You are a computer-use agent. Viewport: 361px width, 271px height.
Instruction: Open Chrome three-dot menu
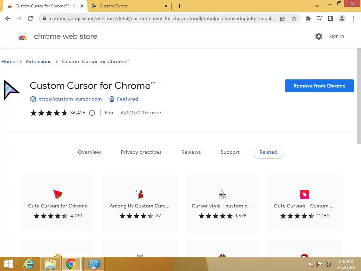tap(353, 18)
